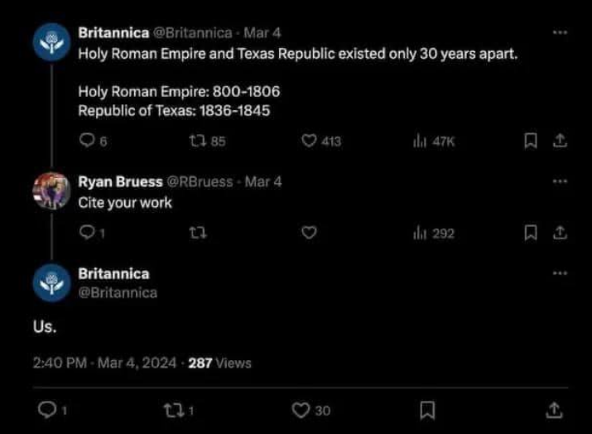Open more options on first Britannica tweet
Viewport: 592px width, 434px height.
click(561, 32)
